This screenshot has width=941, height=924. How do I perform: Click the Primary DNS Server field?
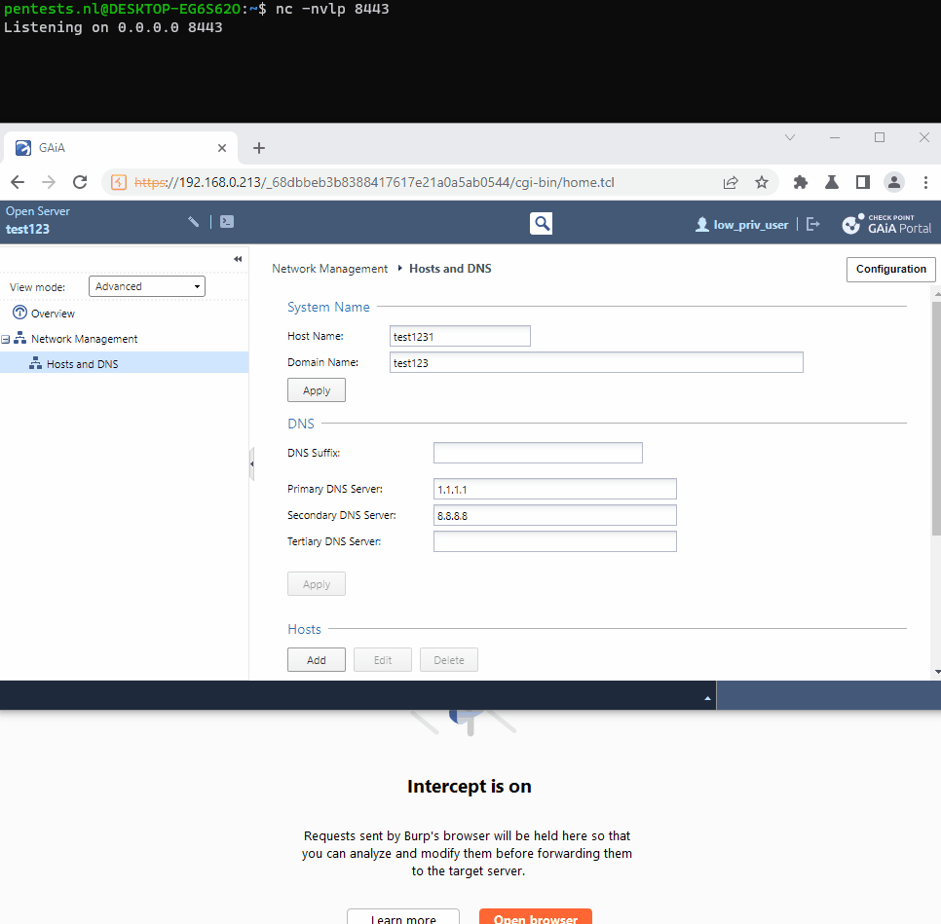pos(554,489)
